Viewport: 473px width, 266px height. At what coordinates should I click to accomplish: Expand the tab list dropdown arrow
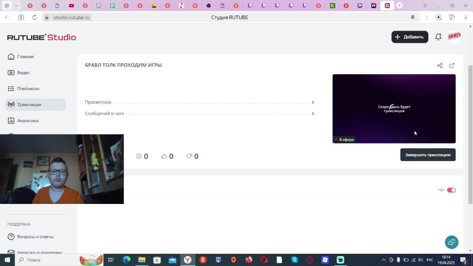[x=17, y=6]
